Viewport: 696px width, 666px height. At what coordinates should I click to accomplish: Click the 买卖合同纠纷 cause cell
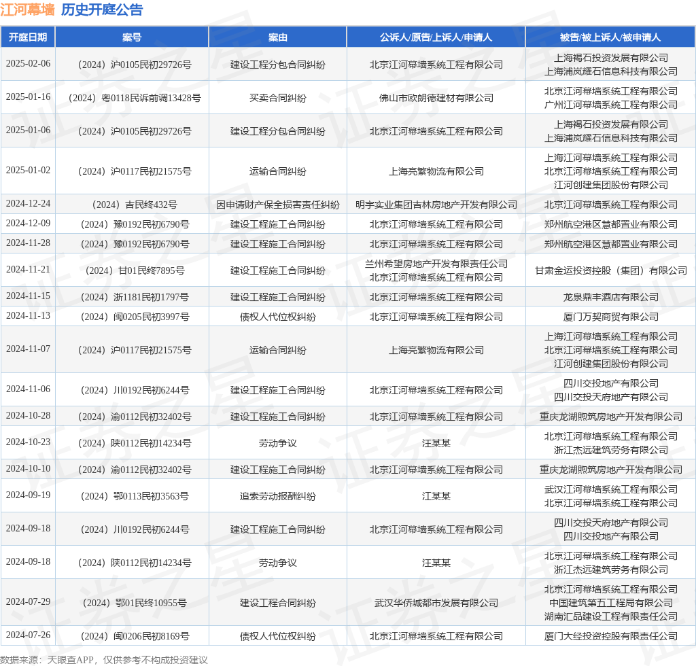pyautogui.click(x=278, y=98)
